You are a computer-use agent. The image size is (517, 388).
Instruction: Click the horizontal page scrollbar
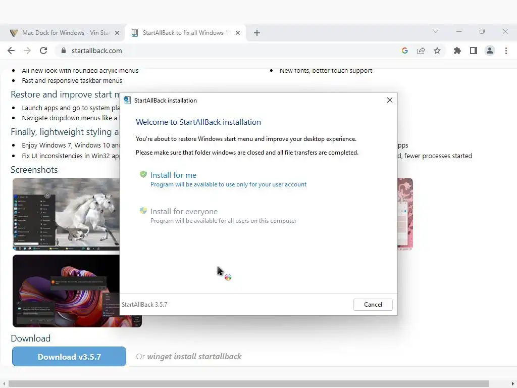pyautogui.click(x=248, y=384)
